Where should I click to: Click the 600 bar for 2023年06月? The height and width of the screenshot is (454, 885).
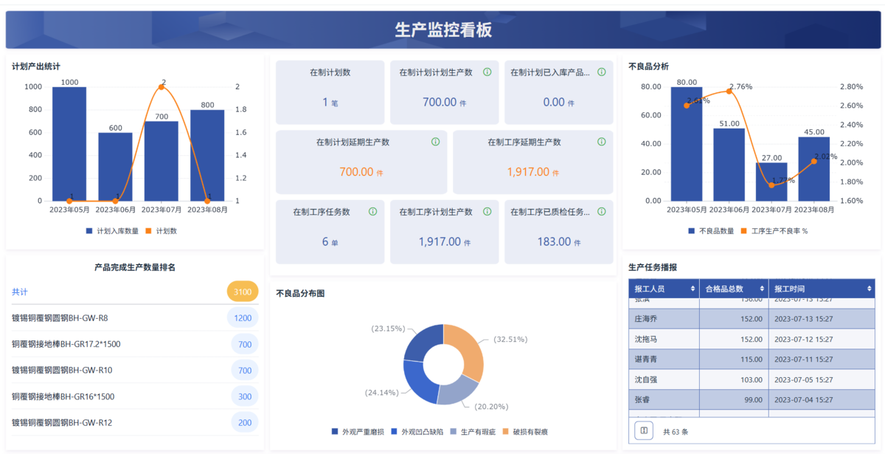pos(115,167)
